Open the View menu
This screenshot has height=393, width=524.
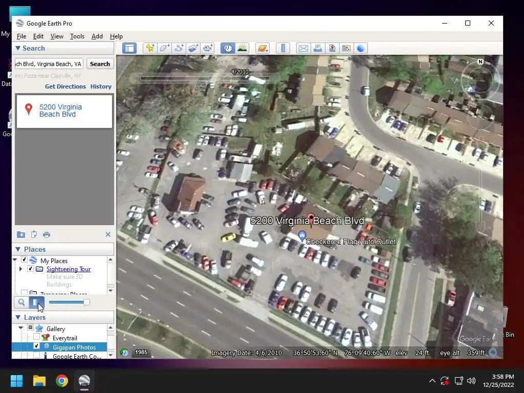[57, 36]
